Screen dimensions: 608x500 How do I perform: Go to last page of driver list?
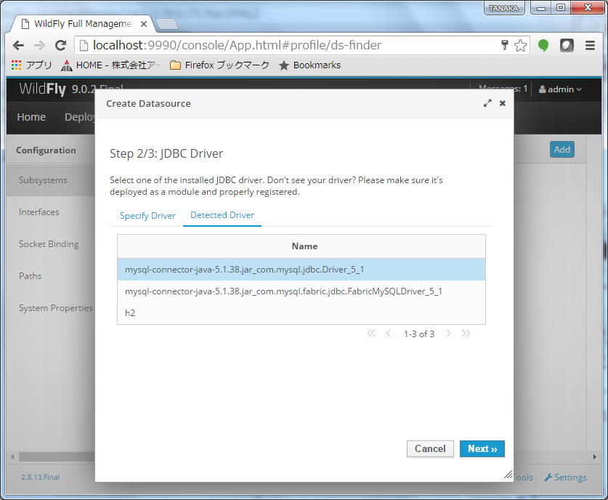click(466, 333)
